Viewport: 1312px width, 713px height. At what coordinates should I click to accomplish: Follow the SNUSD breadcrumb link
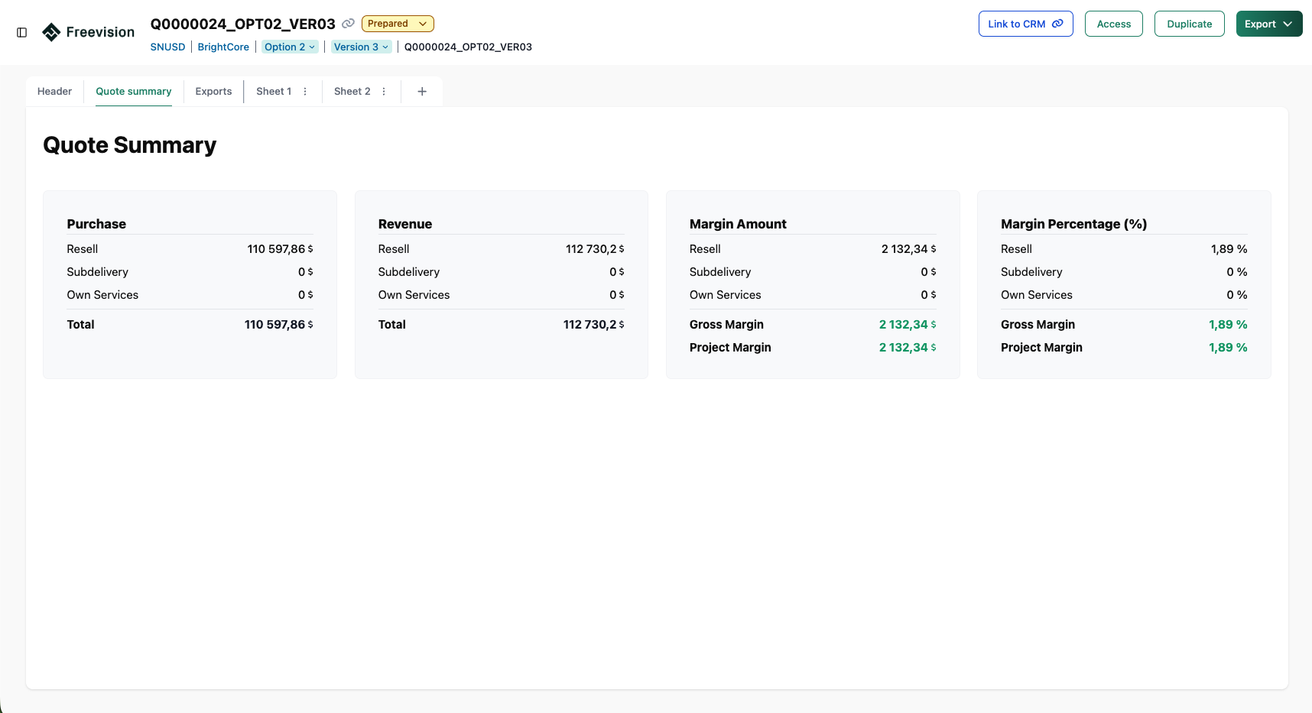(x=167, y=47)
